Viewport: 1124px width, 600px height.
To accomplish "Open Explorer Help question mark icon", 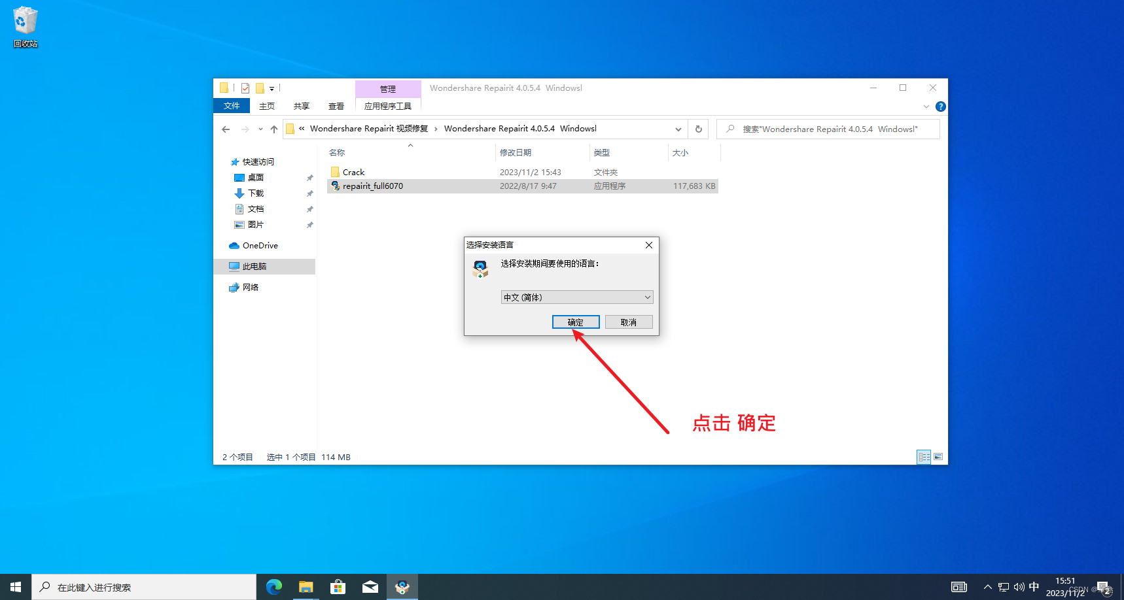I will 941,107.
